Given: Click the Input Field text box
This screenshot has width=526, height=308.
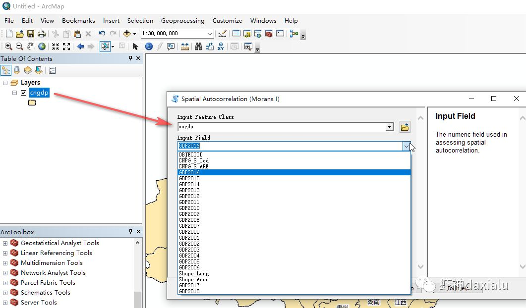Looking at the screenshot, I should pyautogui.click(x=290, y=146).
